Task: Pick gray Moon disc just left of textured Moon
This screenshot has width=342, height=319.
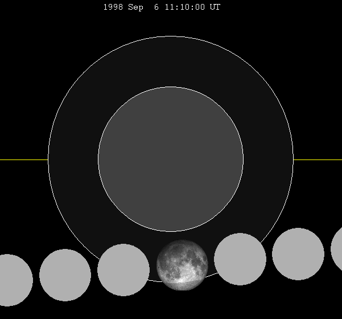Action: (x=123, y=270)
